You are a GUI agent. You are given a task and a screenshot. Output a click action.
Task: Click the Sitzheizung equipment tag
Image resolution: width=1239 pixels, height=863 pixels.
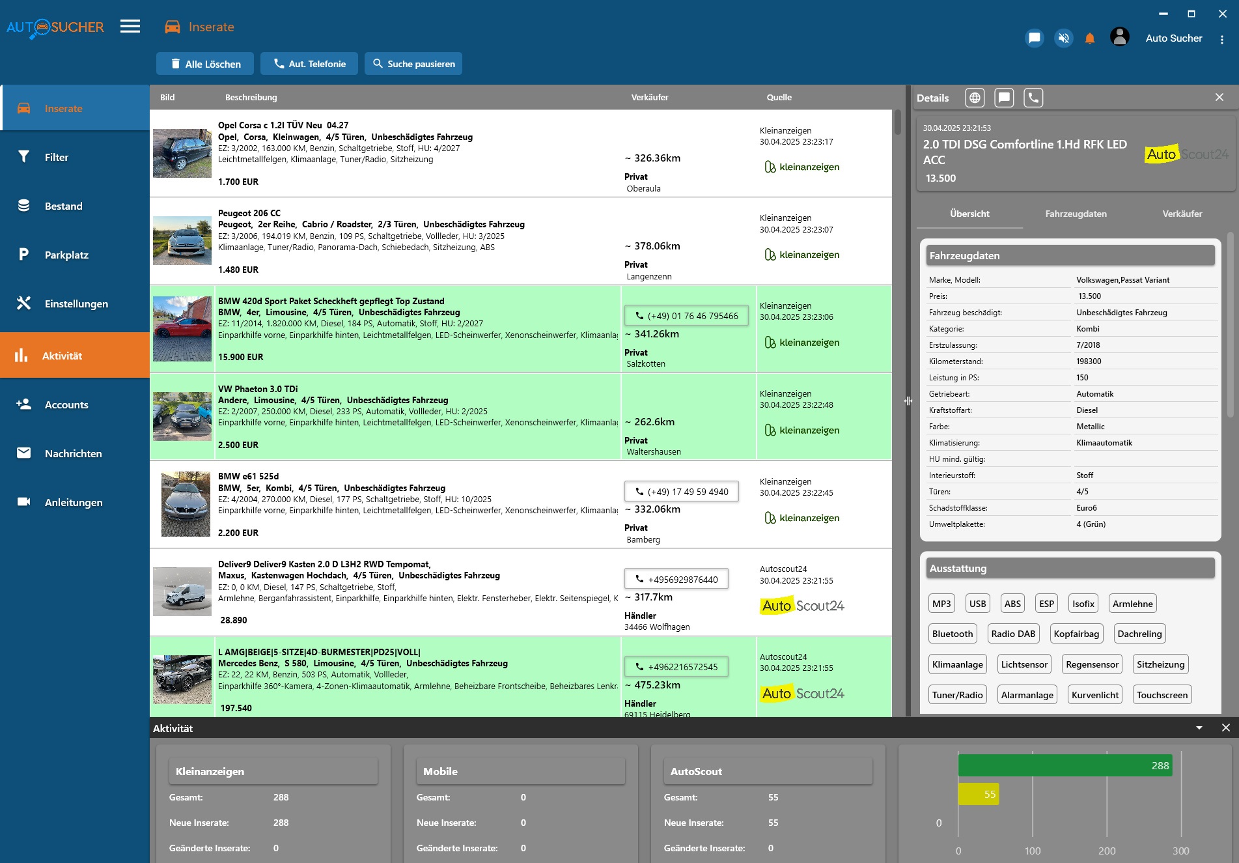click(x=1160, y=664)
